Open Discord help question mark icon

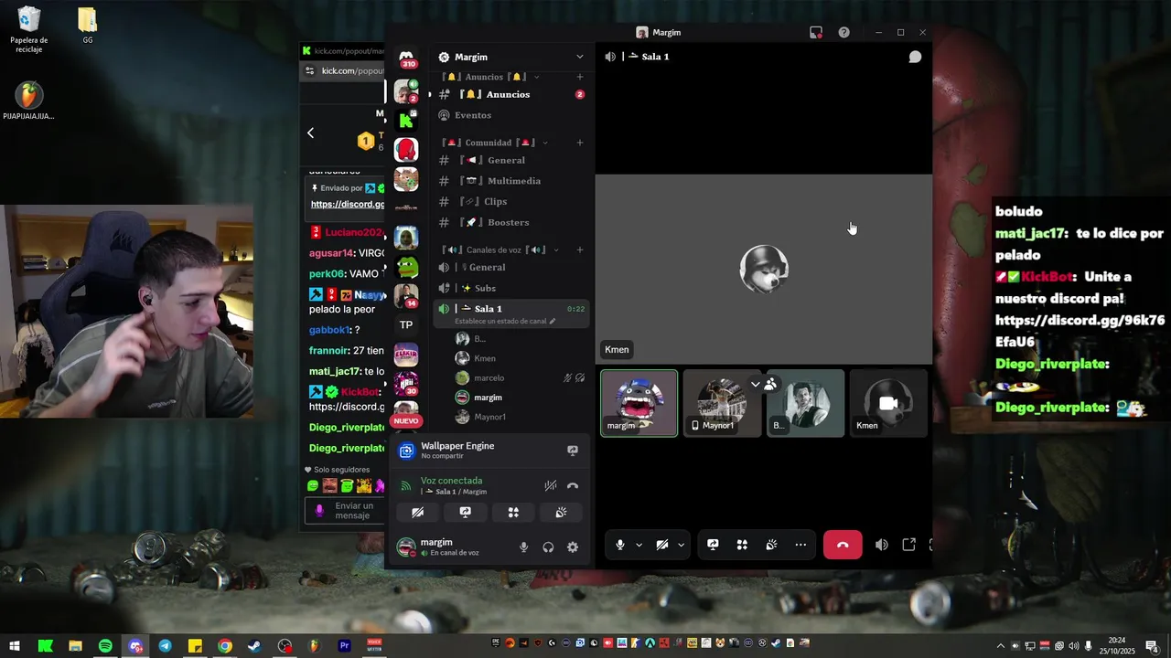pos(843,32)
